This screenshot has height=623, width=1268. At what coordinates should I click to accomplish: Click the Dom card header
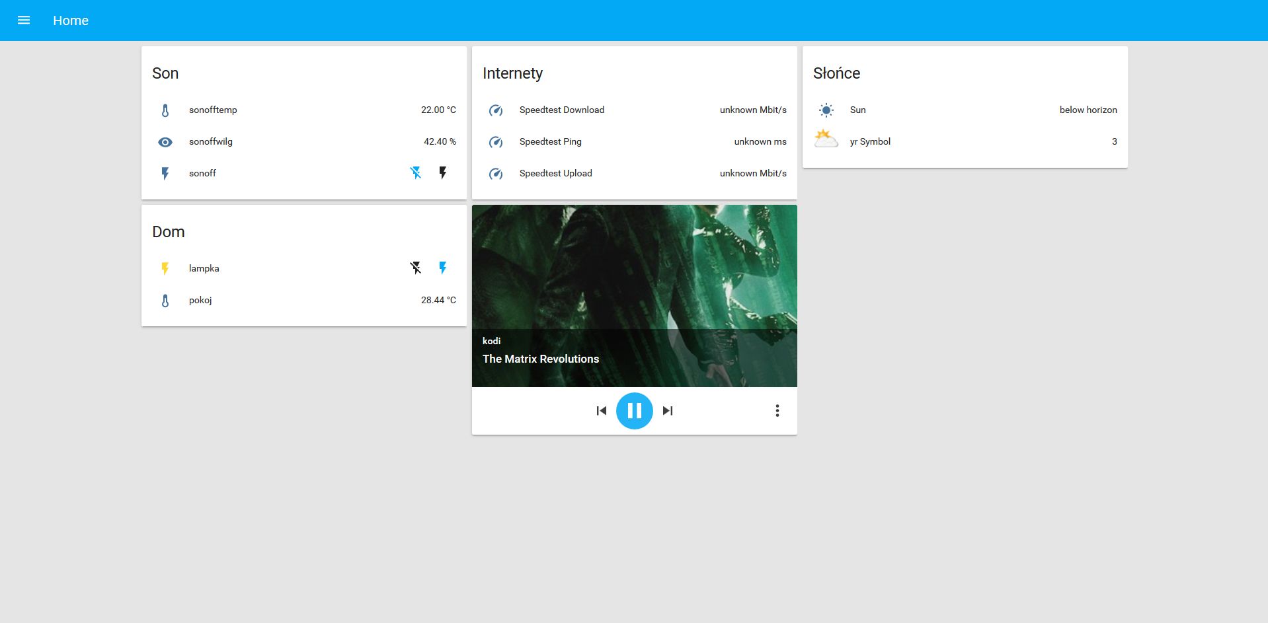(169, 232)
